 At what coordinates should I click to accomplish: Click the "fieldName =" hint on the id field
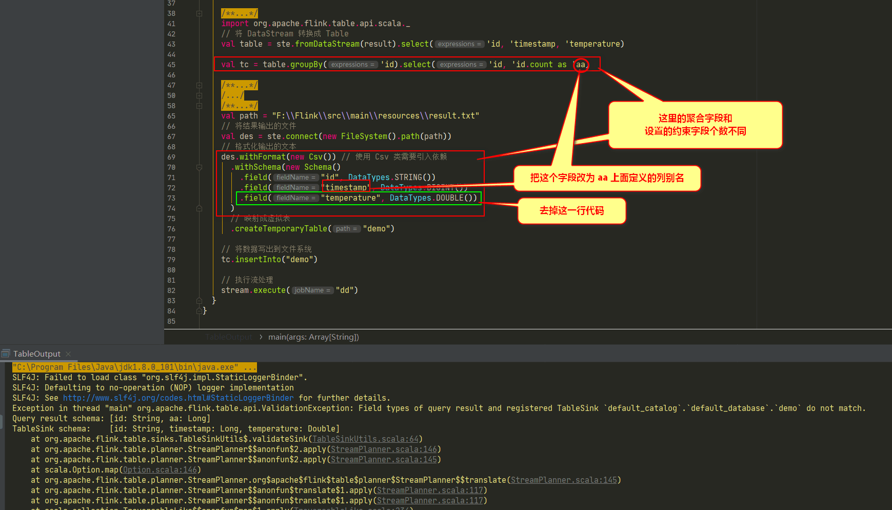(x=295, y=177)
